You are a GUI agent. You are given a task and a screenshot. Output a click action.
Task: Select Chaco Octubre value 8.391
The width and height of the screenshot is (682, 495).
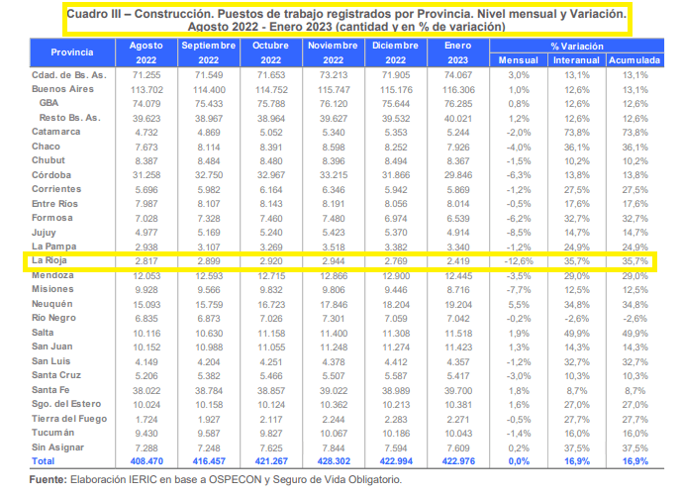[x=271, y=148]
